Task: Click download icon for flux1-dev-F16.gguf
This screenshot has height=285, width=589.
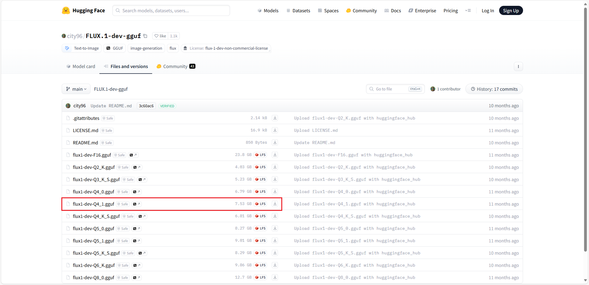Action: click(x=275, y=155)
